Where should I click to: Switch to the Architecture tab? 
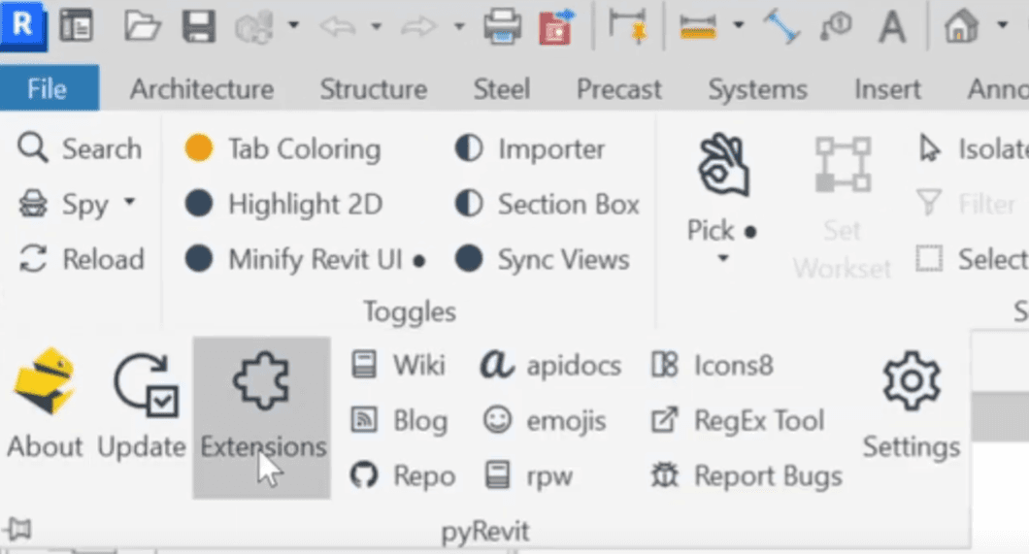coord(202,89)
